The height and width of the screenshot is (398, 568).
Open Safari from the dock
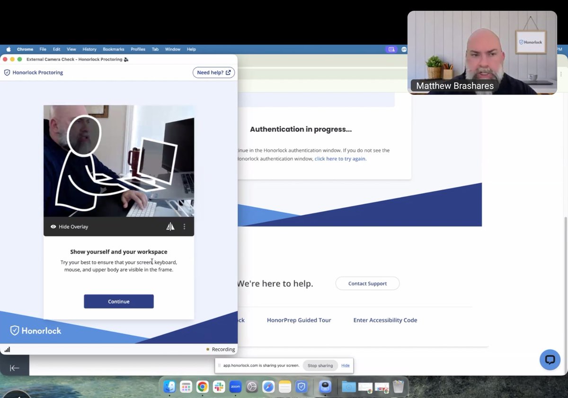268,387
